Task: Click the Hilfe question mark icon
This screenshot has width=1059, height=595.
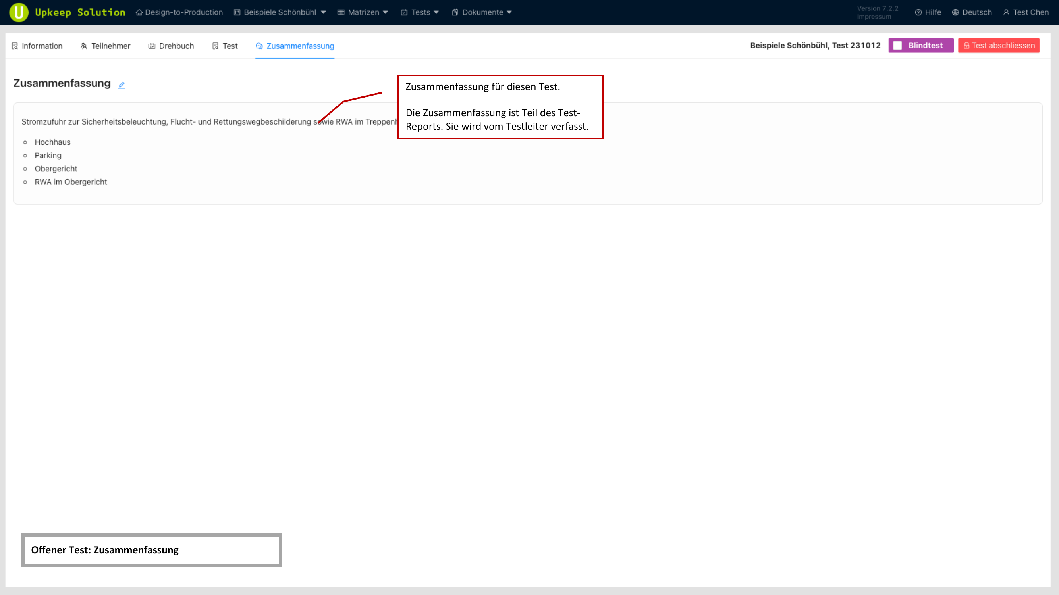Action: [918, 12]
